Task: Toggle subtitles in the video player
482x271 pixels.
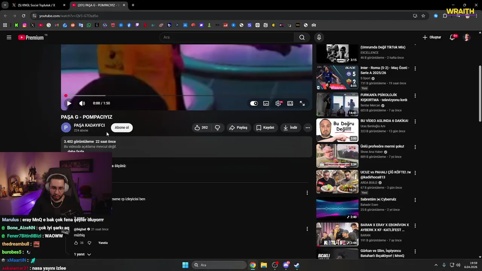Action: 266,103
